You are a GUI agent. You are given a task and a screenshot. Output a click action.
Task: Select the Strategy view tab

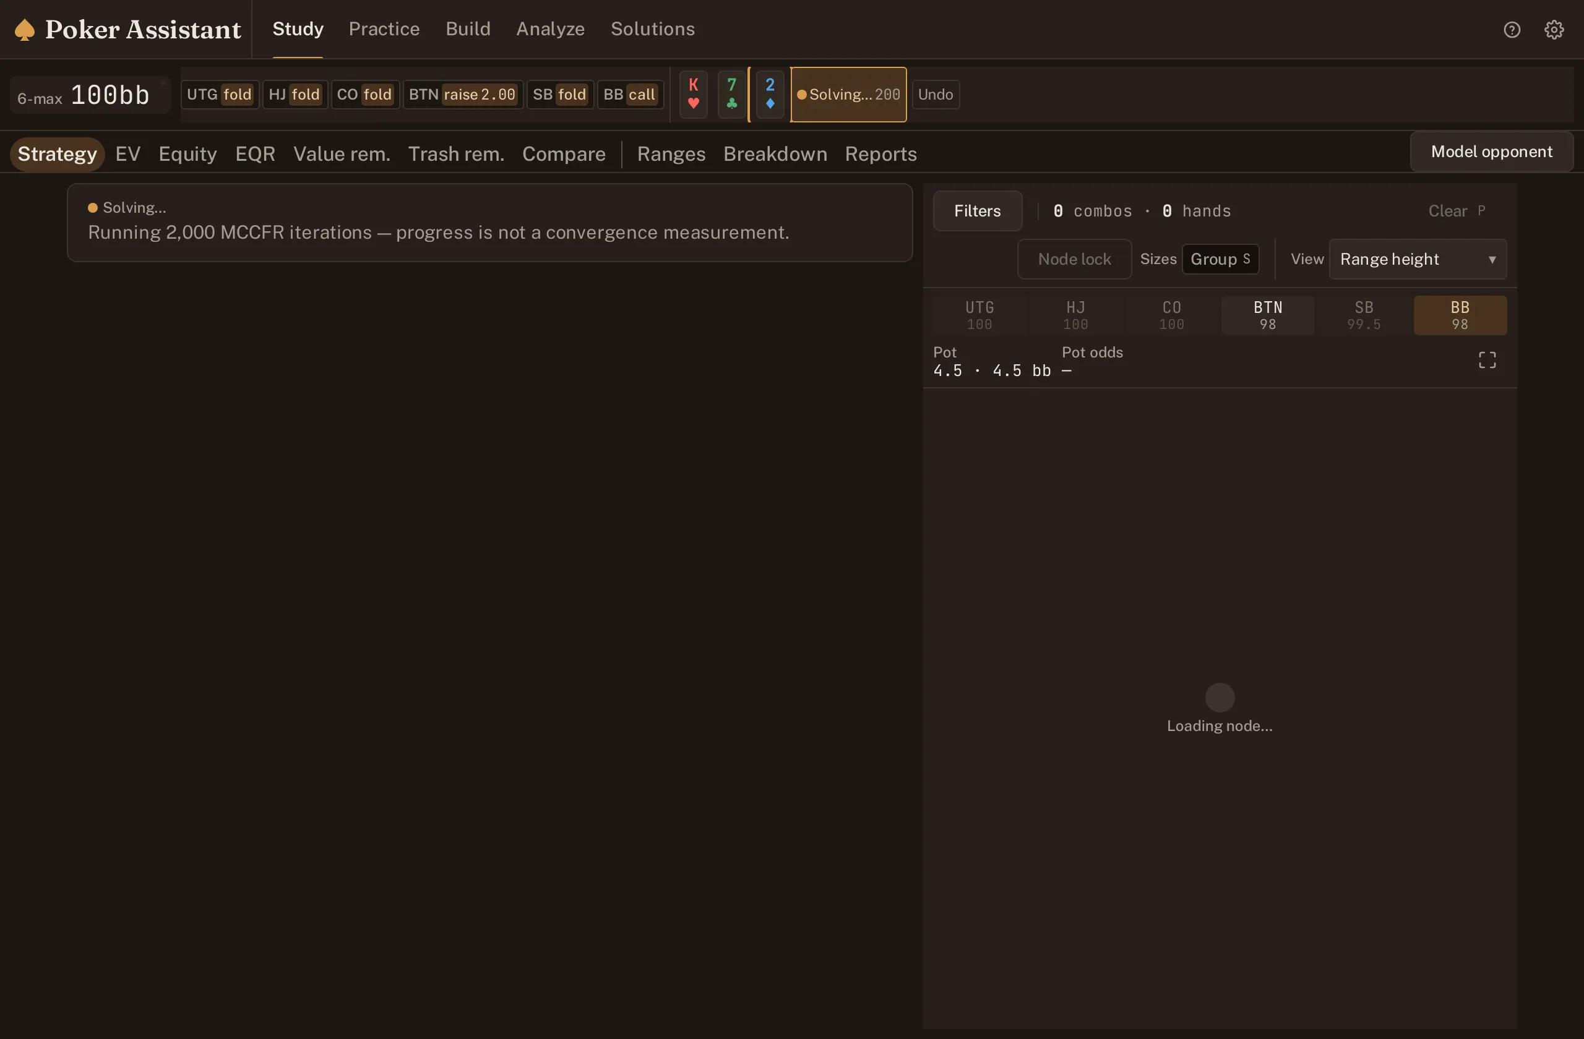[58, 155]
